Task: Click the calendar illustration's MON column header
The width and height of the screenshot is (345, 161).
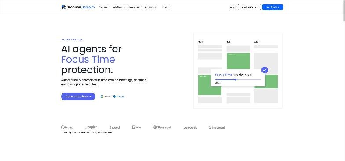Action: coord(200,42)
